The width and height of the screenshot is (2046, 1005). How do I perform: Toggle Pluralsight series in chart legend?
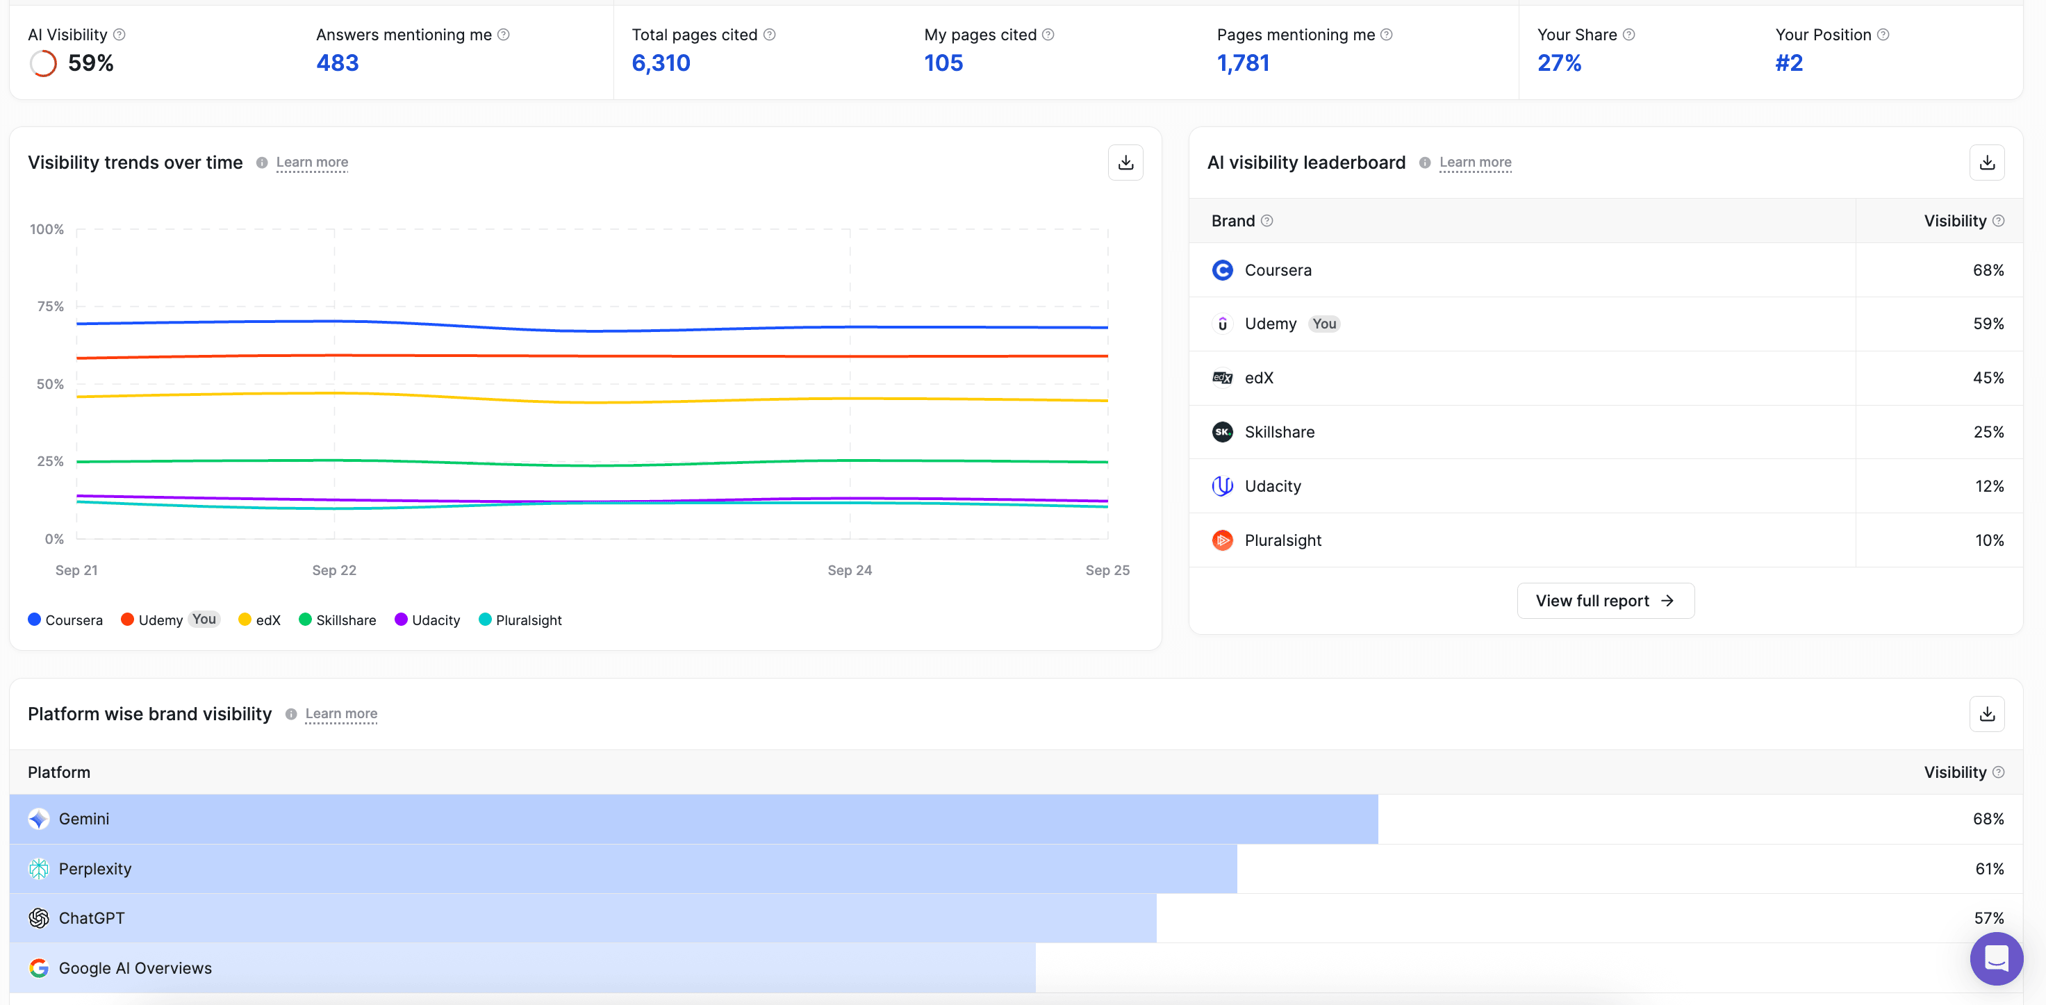(520, 620)
